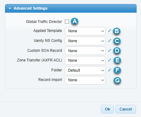Open the Zone Transfer (AXFR ACL) dropdown
This screenshot has width=141, height=117.
[x=85, y=61]
